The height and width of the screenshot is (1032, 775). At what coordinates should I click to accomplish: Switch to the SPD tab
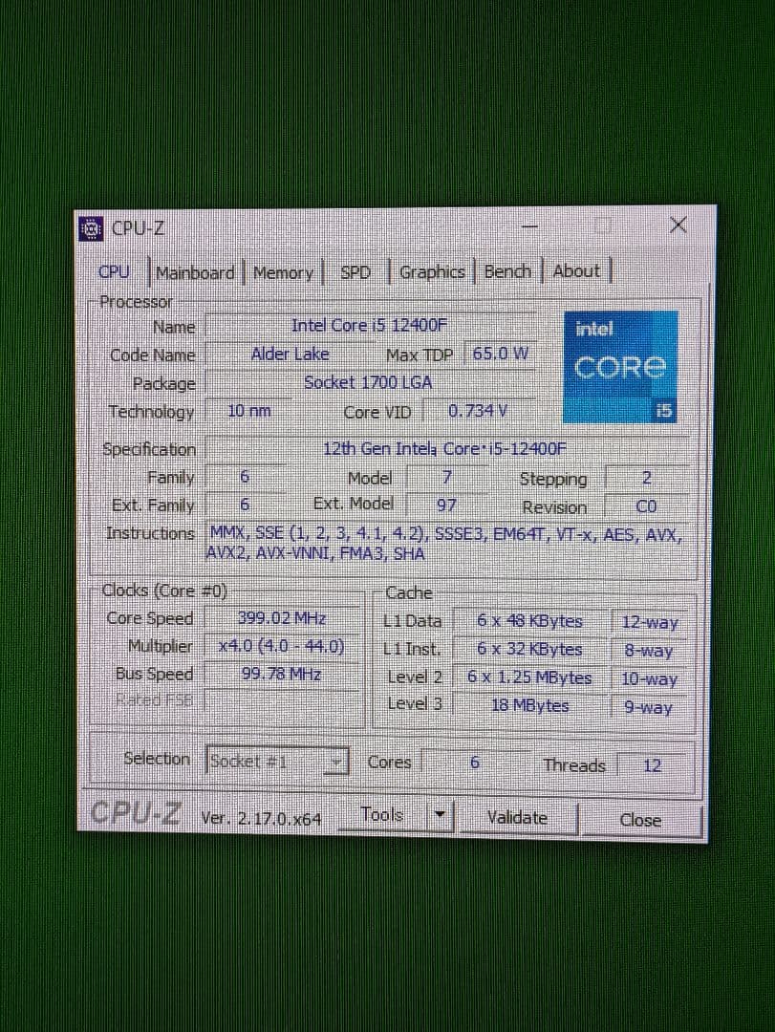click(x=355, y=272)
